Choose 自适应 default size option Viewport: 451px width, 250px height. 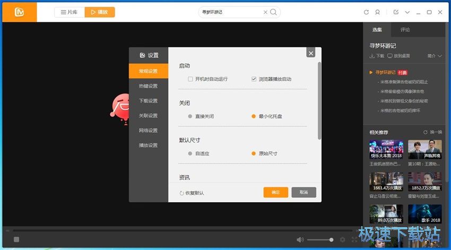tap(190, 153)
